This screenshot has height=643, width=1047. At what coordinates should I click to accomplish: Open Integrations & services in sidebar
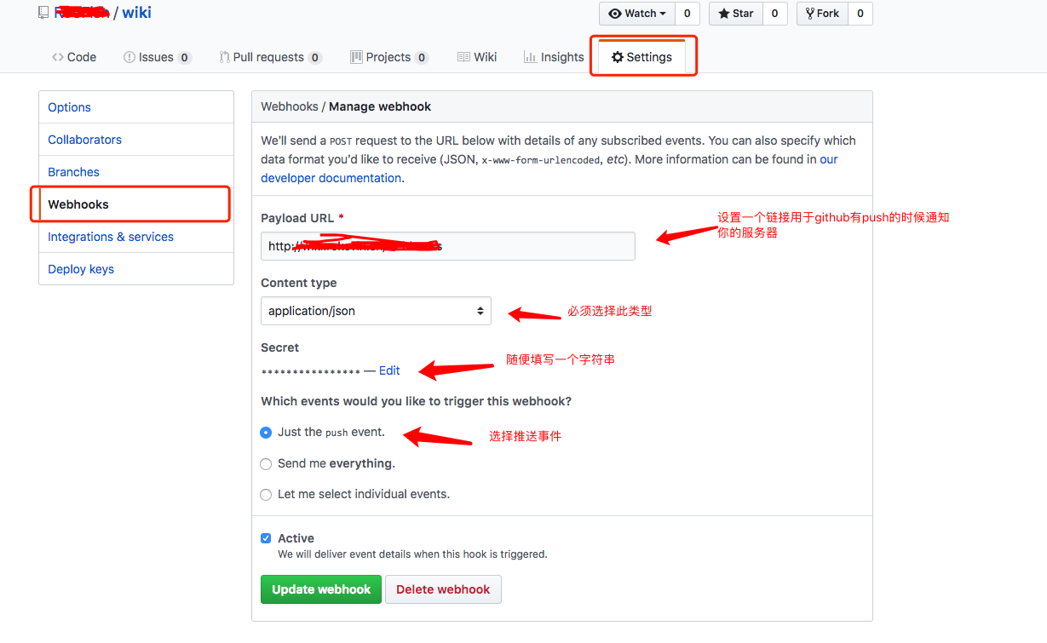pyautogui.click(x=111, y=237)
